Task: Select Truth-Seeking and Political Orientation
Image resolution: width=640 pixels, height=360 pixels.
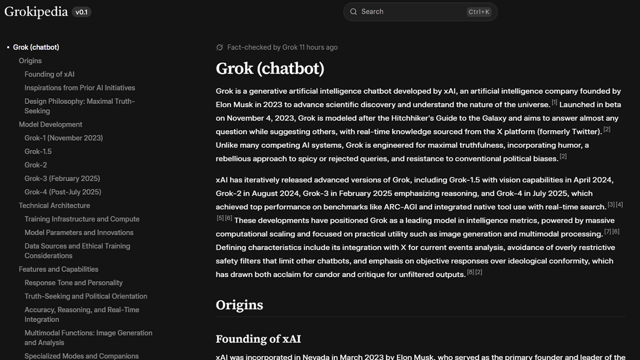Action: tap(86, 296)
